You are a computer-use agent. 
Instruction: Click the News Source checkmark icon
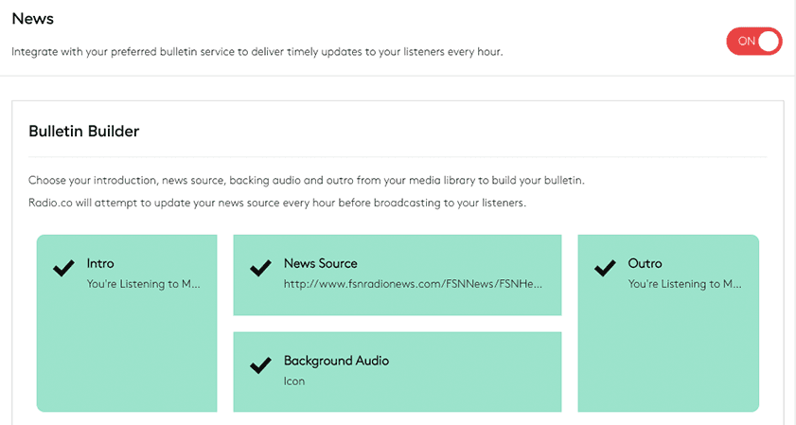point(260,269)
